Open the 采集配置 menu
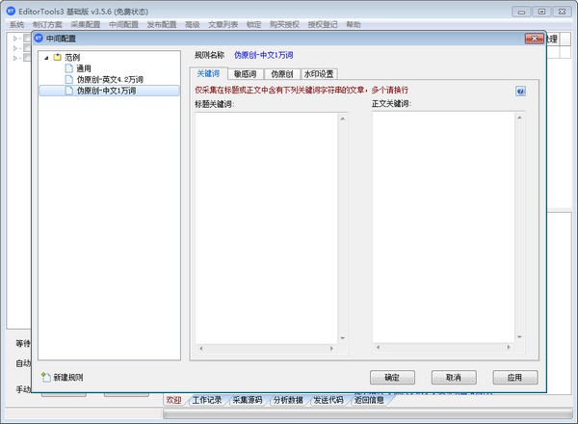The width and height of the screenshot is (578, 424). (86, 24)
